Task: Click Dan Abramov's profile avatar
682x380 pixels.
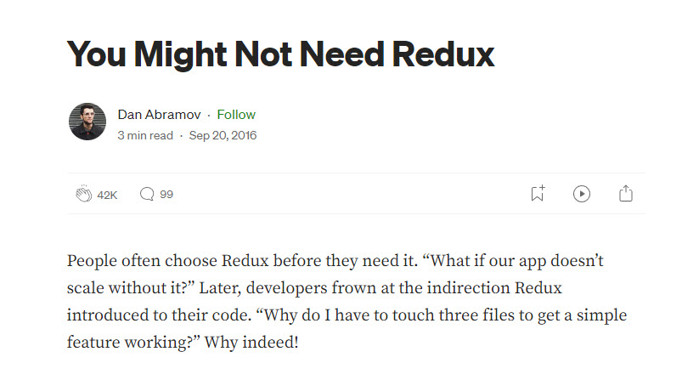Action: [87, 122]
